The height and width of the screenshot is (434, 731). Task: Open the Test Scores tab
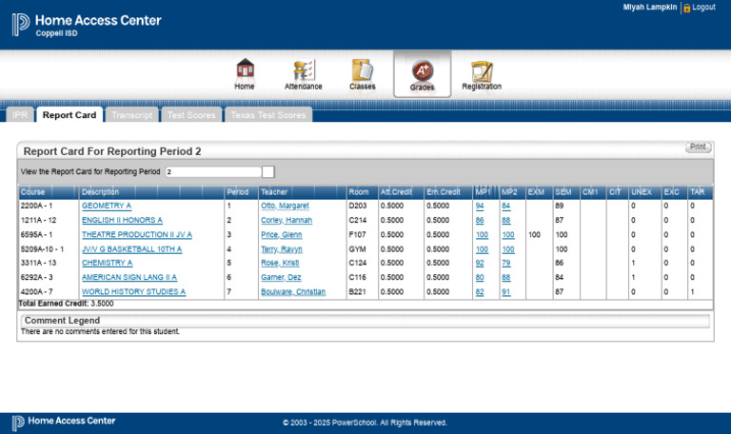coord(191,114)
